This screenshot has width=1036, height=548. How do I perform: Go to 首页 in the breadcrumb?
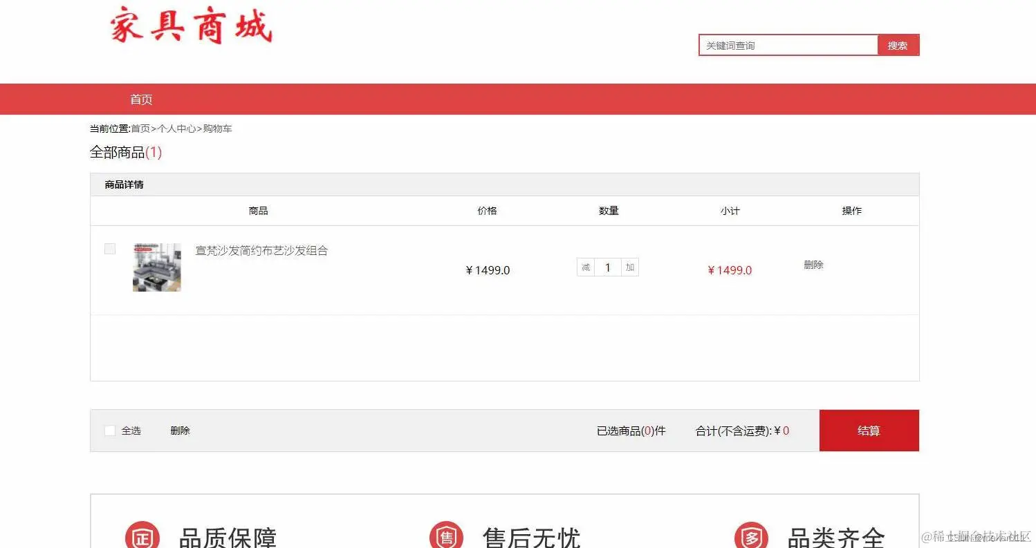pos(140,129)
